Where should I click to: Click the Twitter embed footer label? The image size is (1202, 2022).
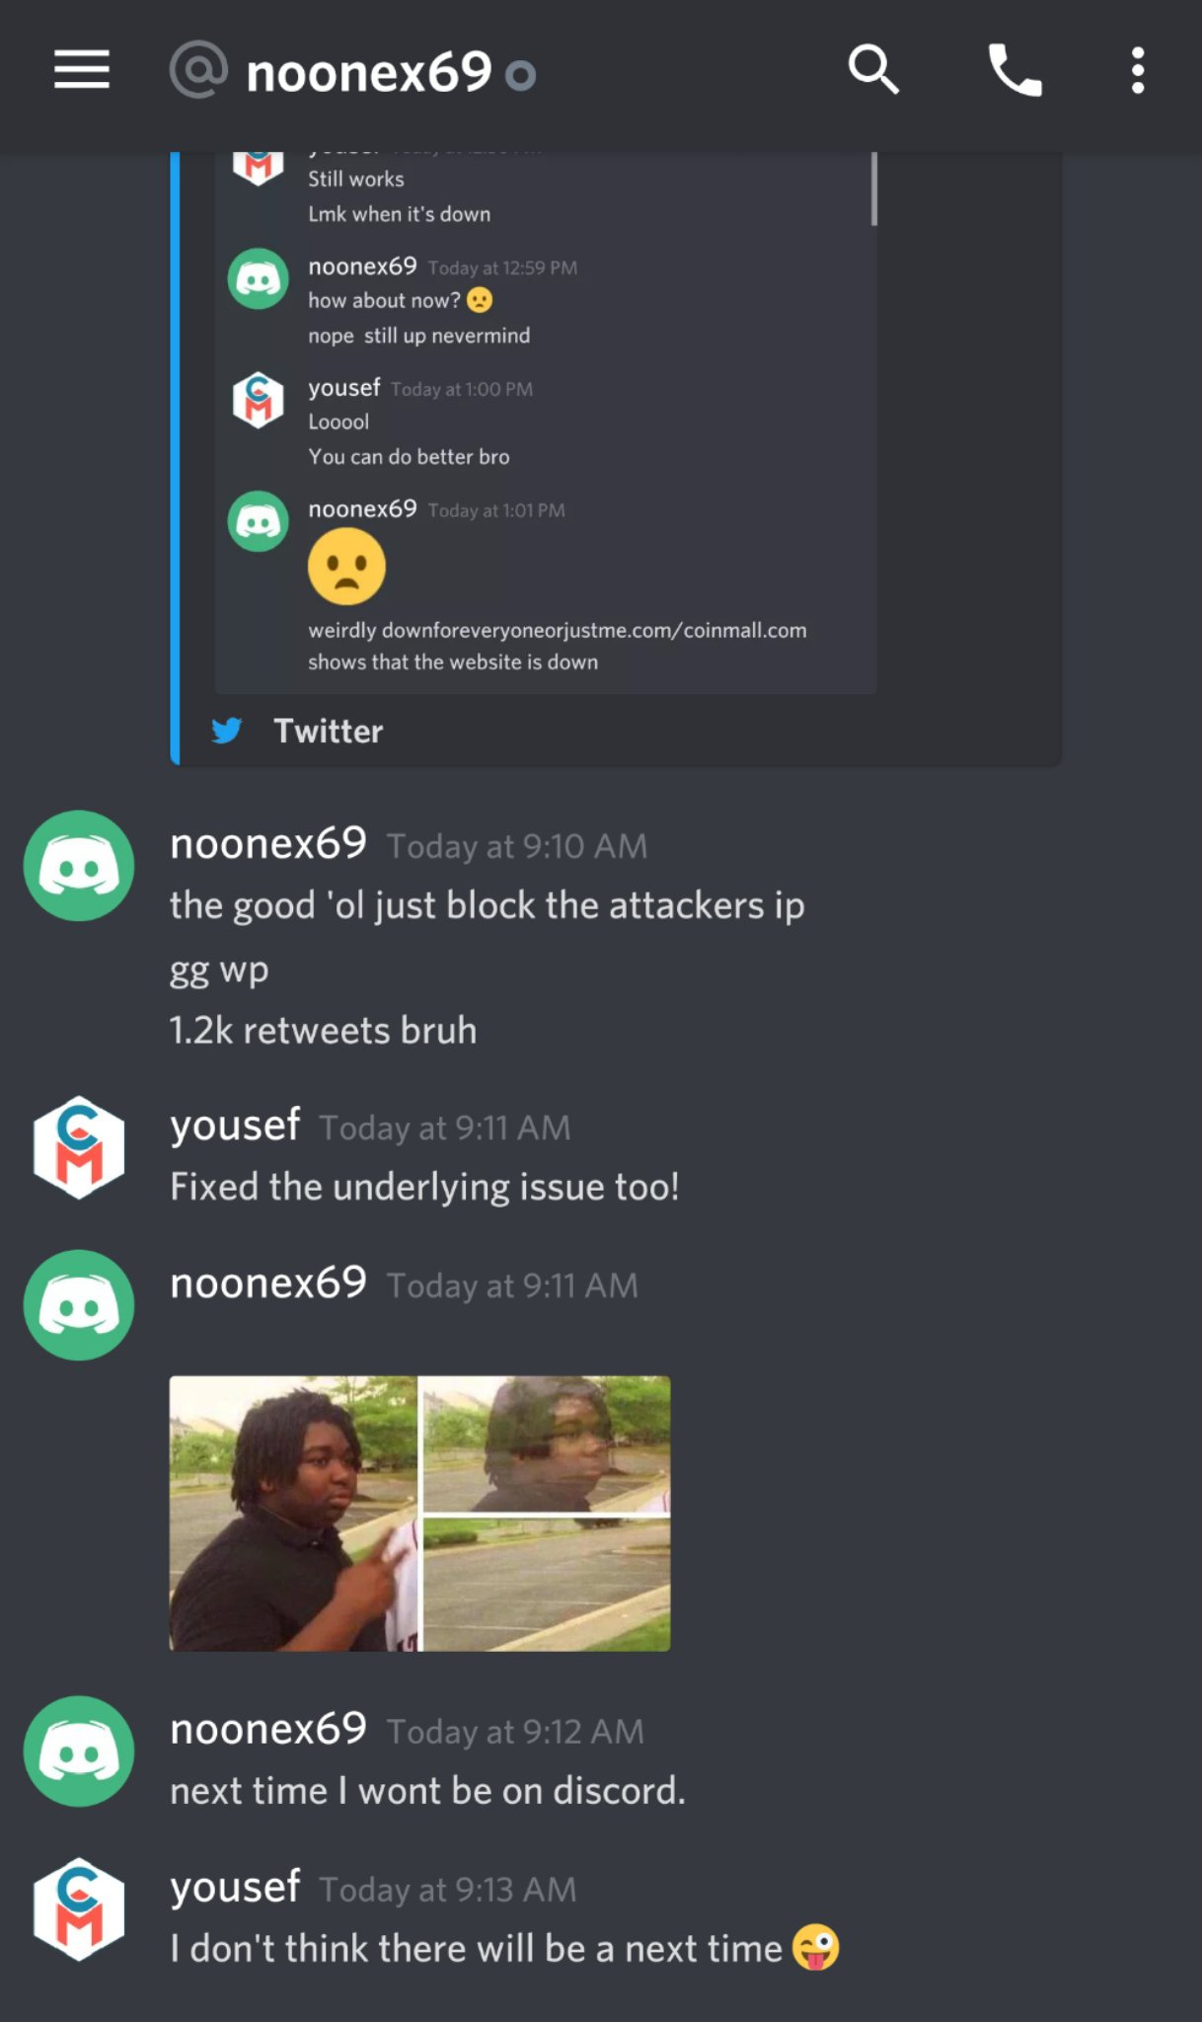328,731
